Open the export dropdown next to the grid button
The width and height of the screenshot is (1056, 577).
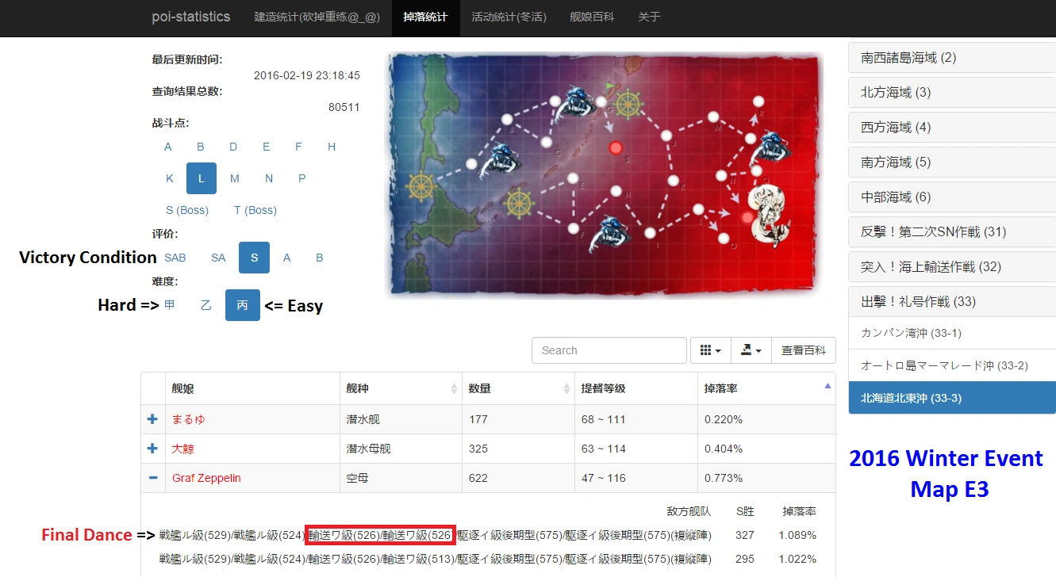click(x=751, y=350)
